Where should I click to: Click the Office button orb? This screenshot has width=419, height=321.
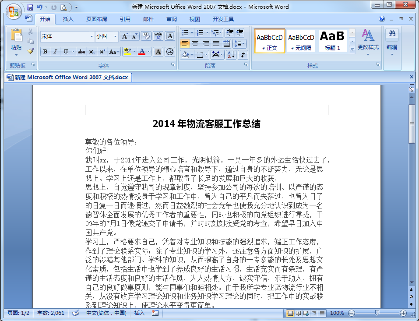click(14, 12)
